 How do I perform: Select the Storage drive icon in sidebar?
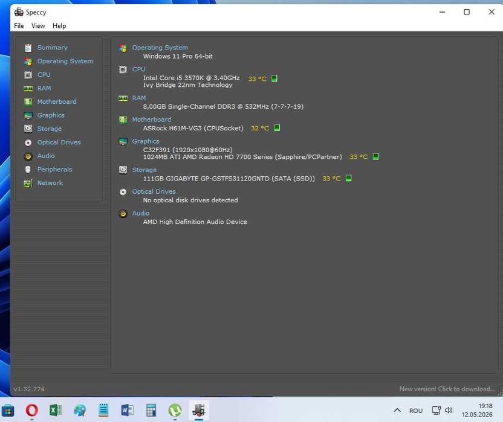point(28,129)
